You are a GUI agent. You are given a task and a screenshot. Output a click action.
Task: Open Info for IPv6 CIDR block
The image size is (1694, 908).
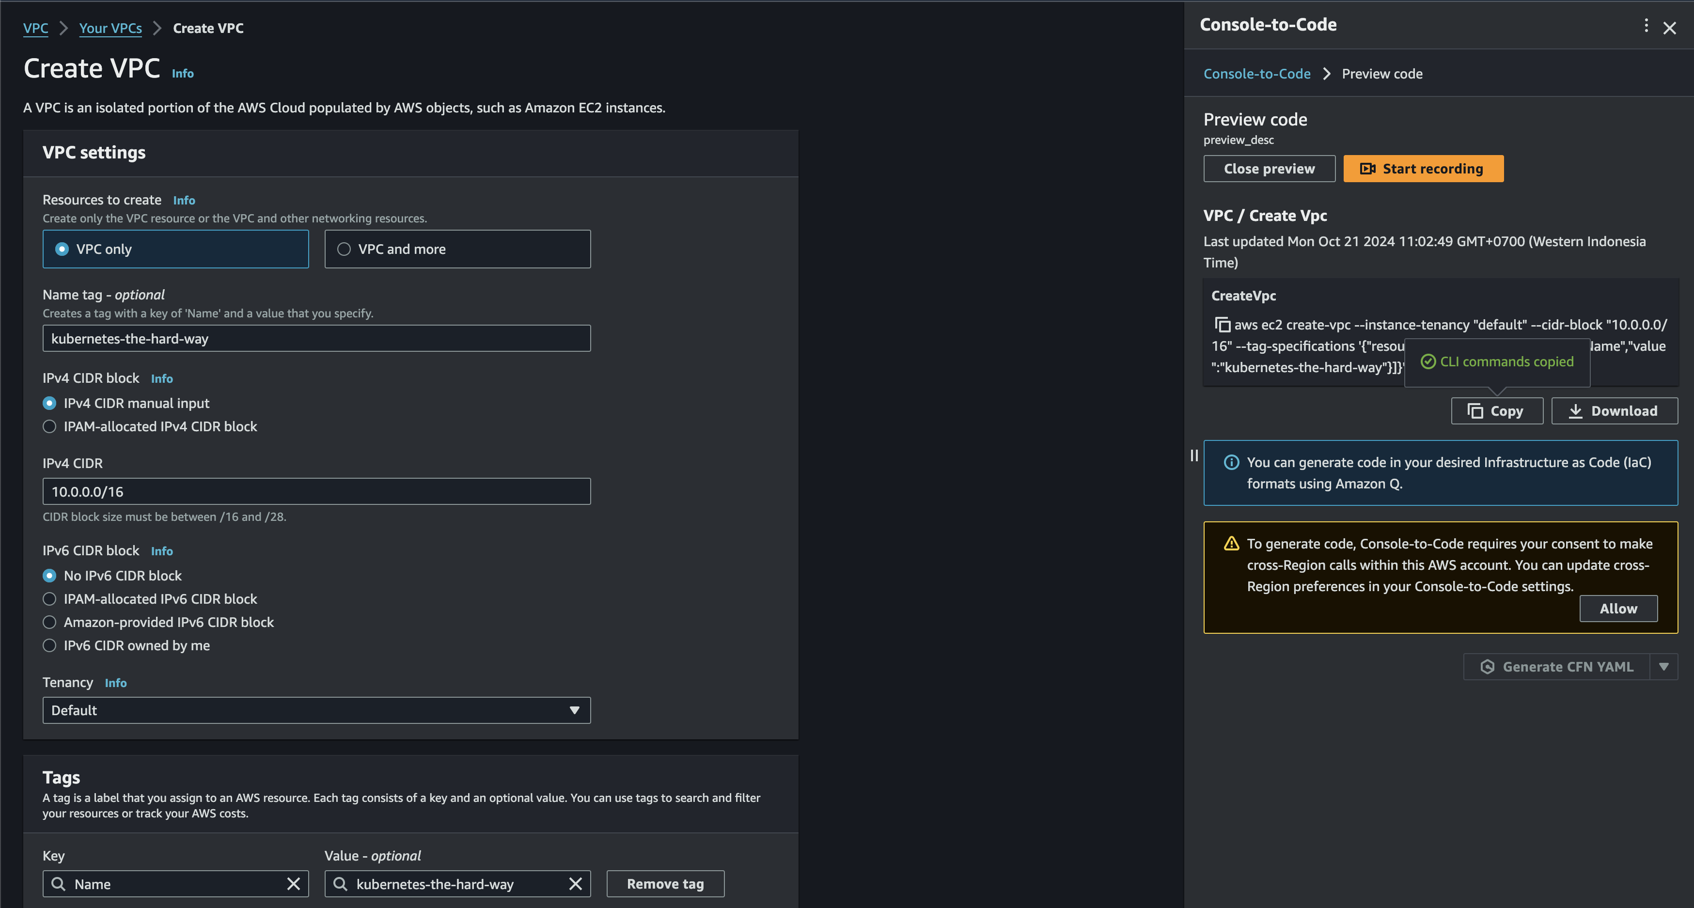pos(162,551)
